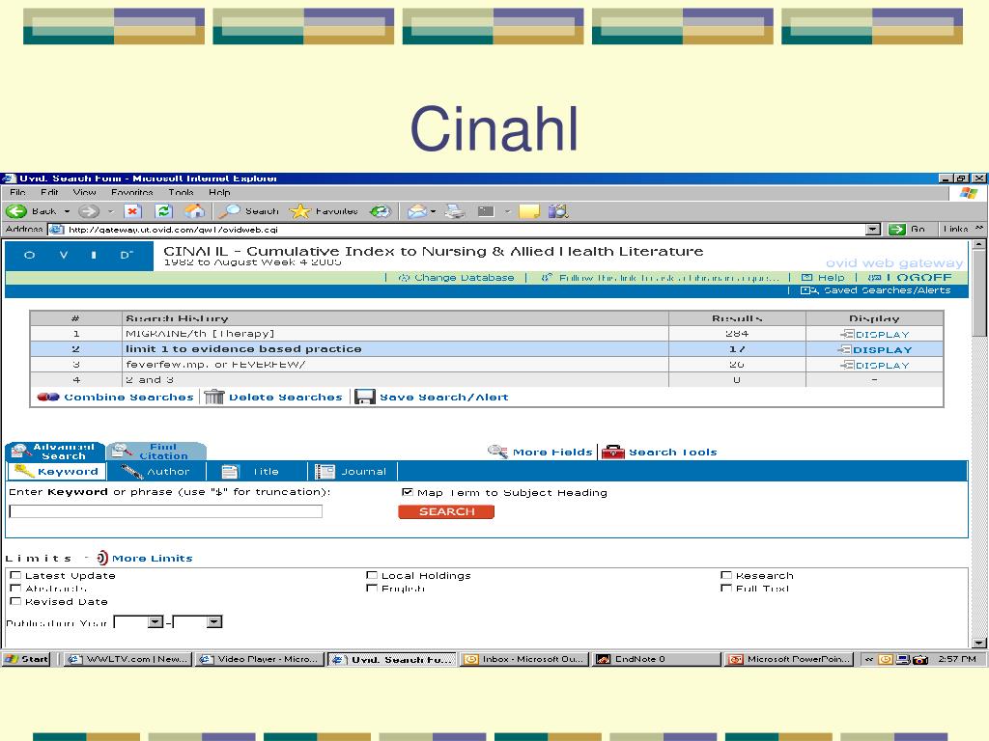Click the Refresh page icon

(x=163, y=211)
